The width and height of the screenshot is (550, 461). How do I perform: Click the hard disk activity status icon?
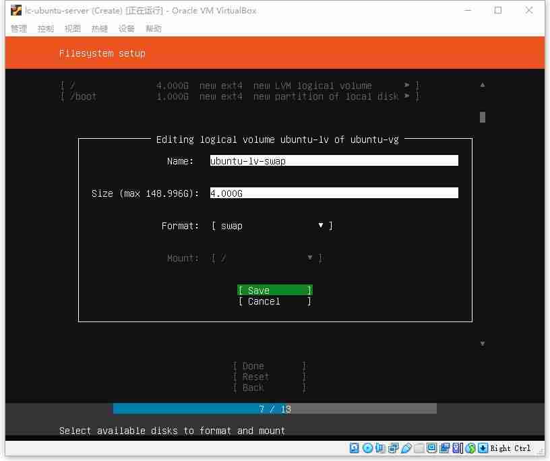(355, 448)
